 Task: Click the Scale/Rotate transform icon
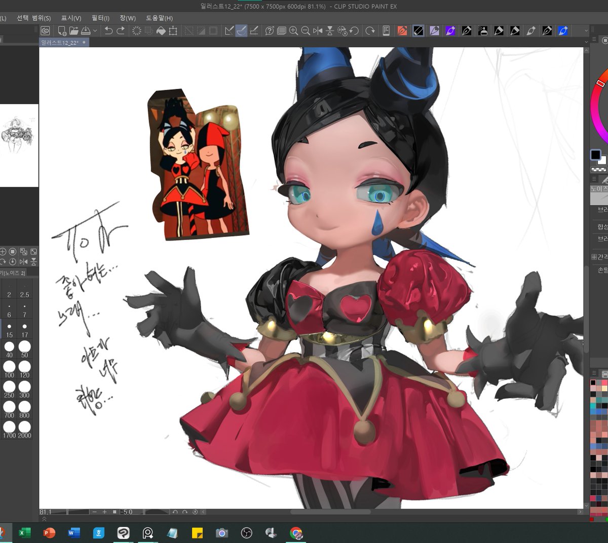173,31
